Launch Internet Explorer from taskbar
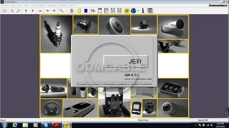 pyautogui.click(x=15, y=125)
